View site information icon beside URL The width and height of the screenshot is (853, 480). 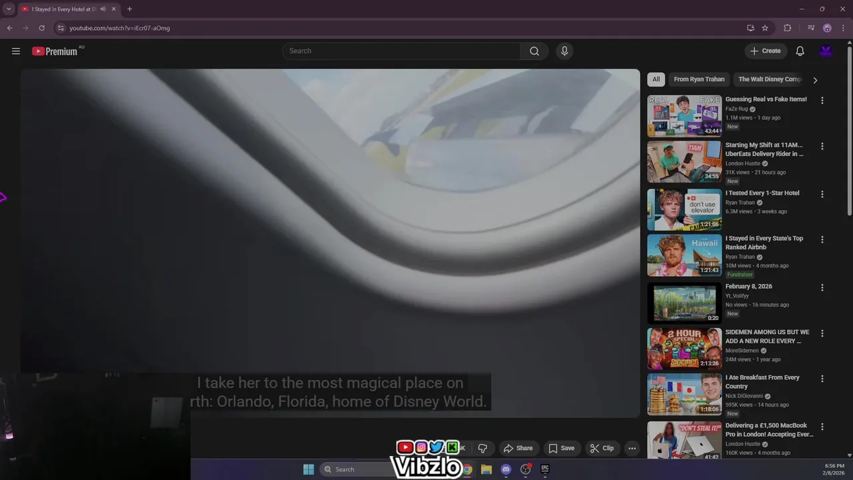(x=61, y=28)
